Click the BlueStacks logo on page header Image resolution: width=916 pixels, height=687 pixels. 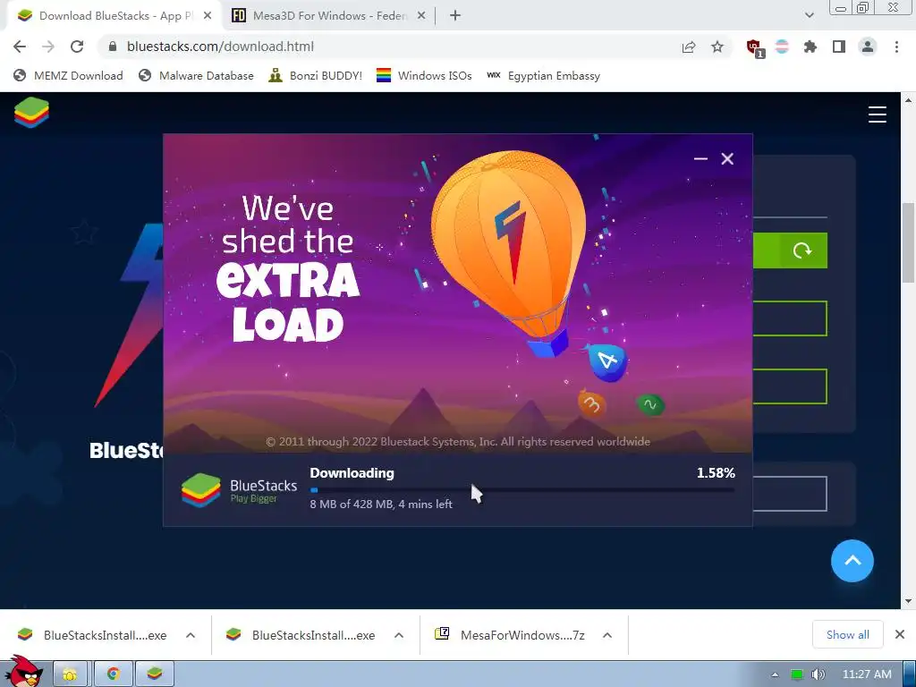click(31, 112)
